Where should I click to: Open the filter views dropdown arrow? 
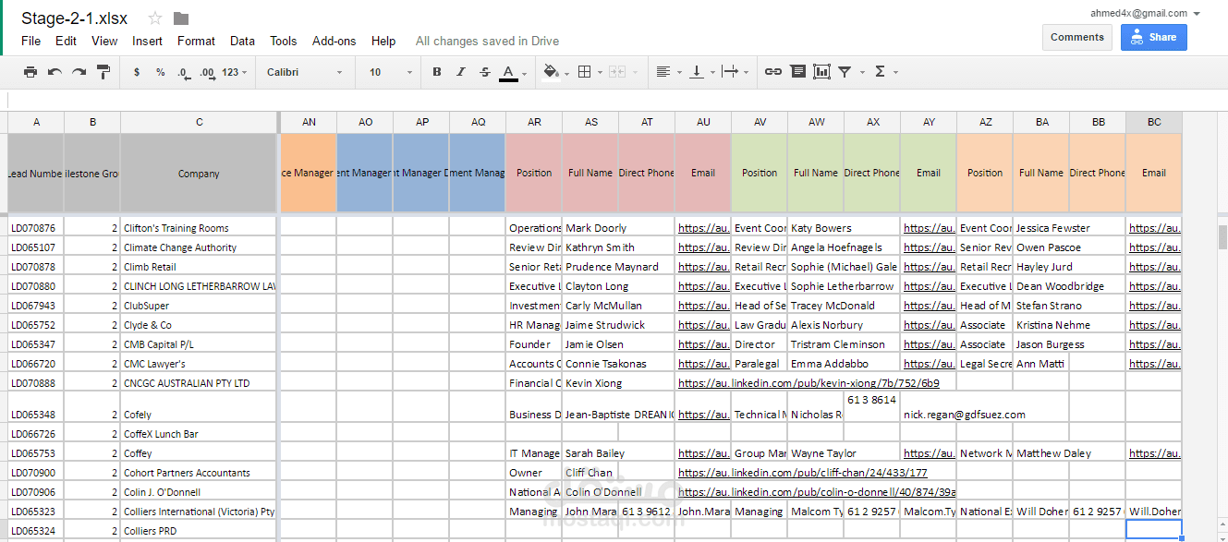point(862,72)
